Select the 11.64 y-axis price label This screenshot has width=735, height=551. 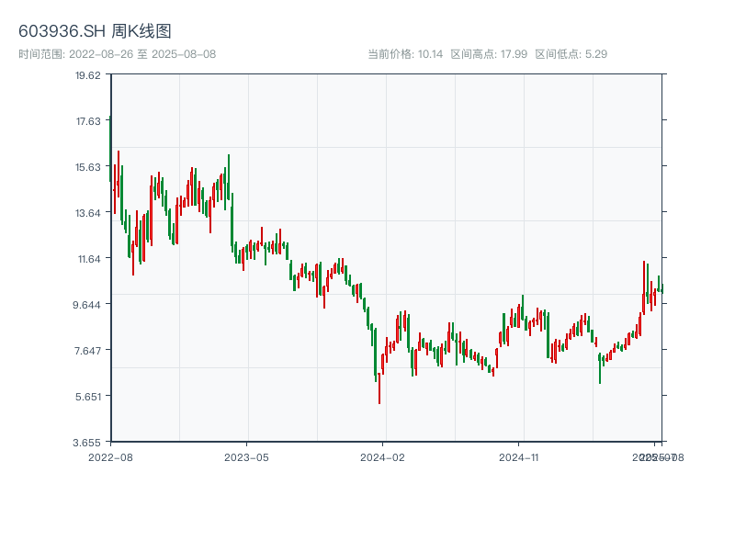point(88,258)
